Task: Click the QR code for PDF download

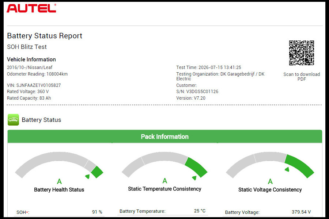Action: 301,53
